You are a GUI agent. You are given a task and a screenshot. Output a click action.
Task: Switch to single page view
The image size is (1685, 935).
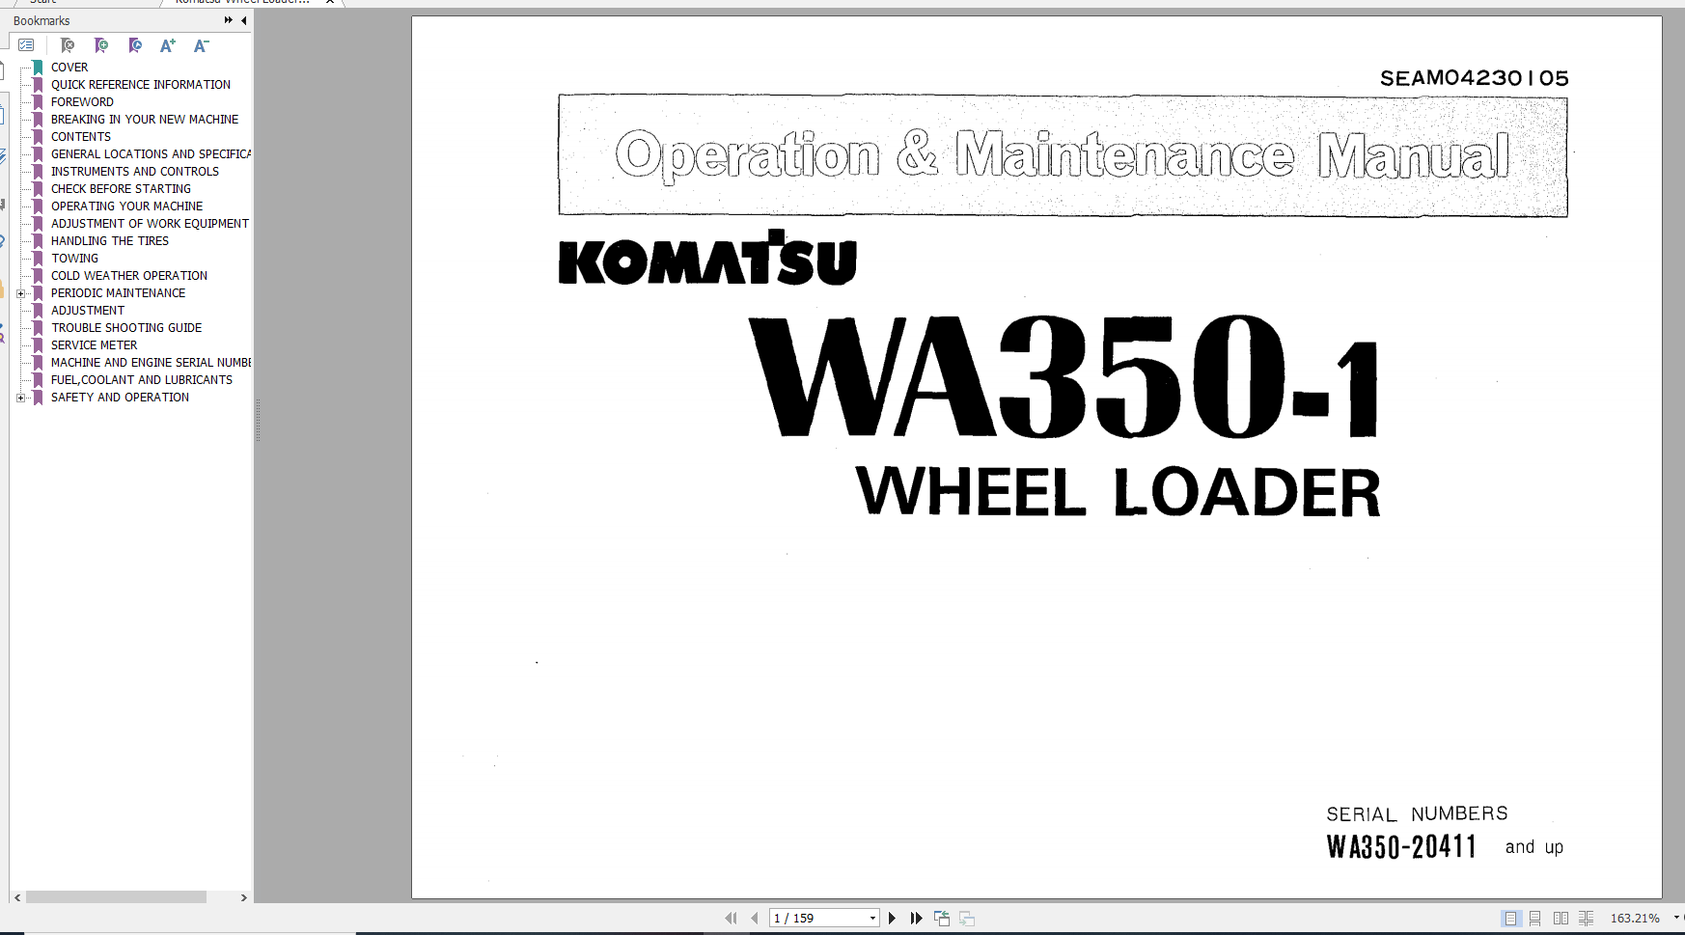pos(1511,919)
